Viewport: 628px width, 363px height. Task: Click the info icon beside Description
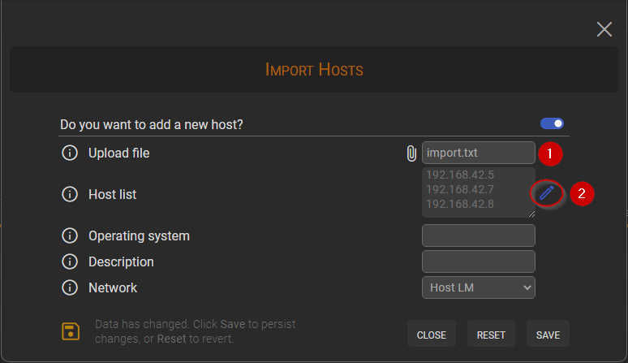click(x=70, y=261)
